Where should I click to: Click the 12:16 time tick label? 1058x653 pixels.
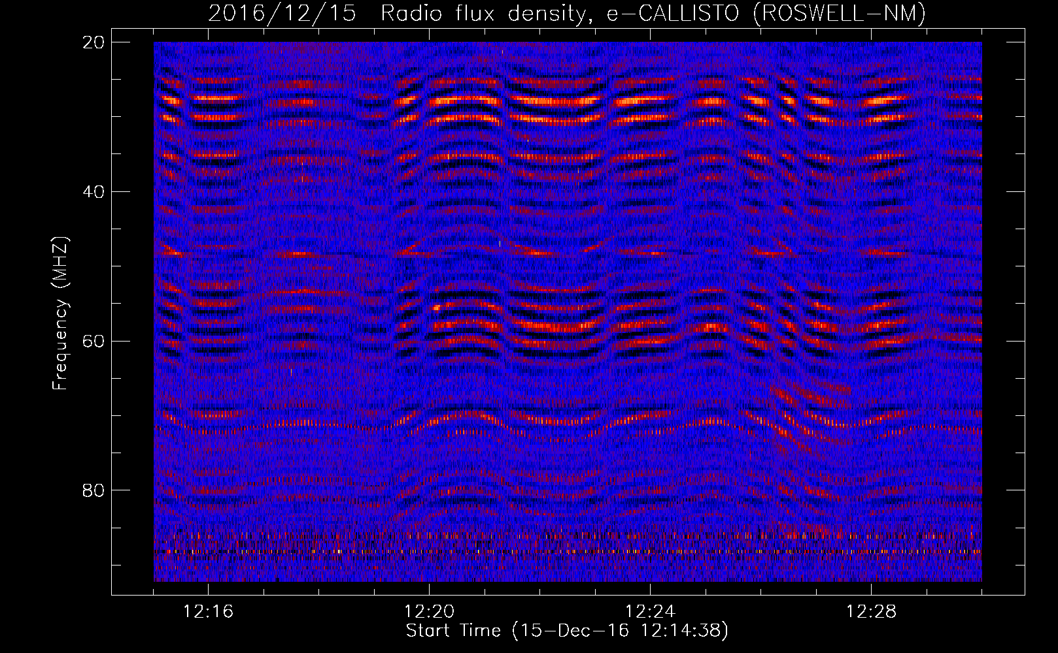tap(209, 612)
